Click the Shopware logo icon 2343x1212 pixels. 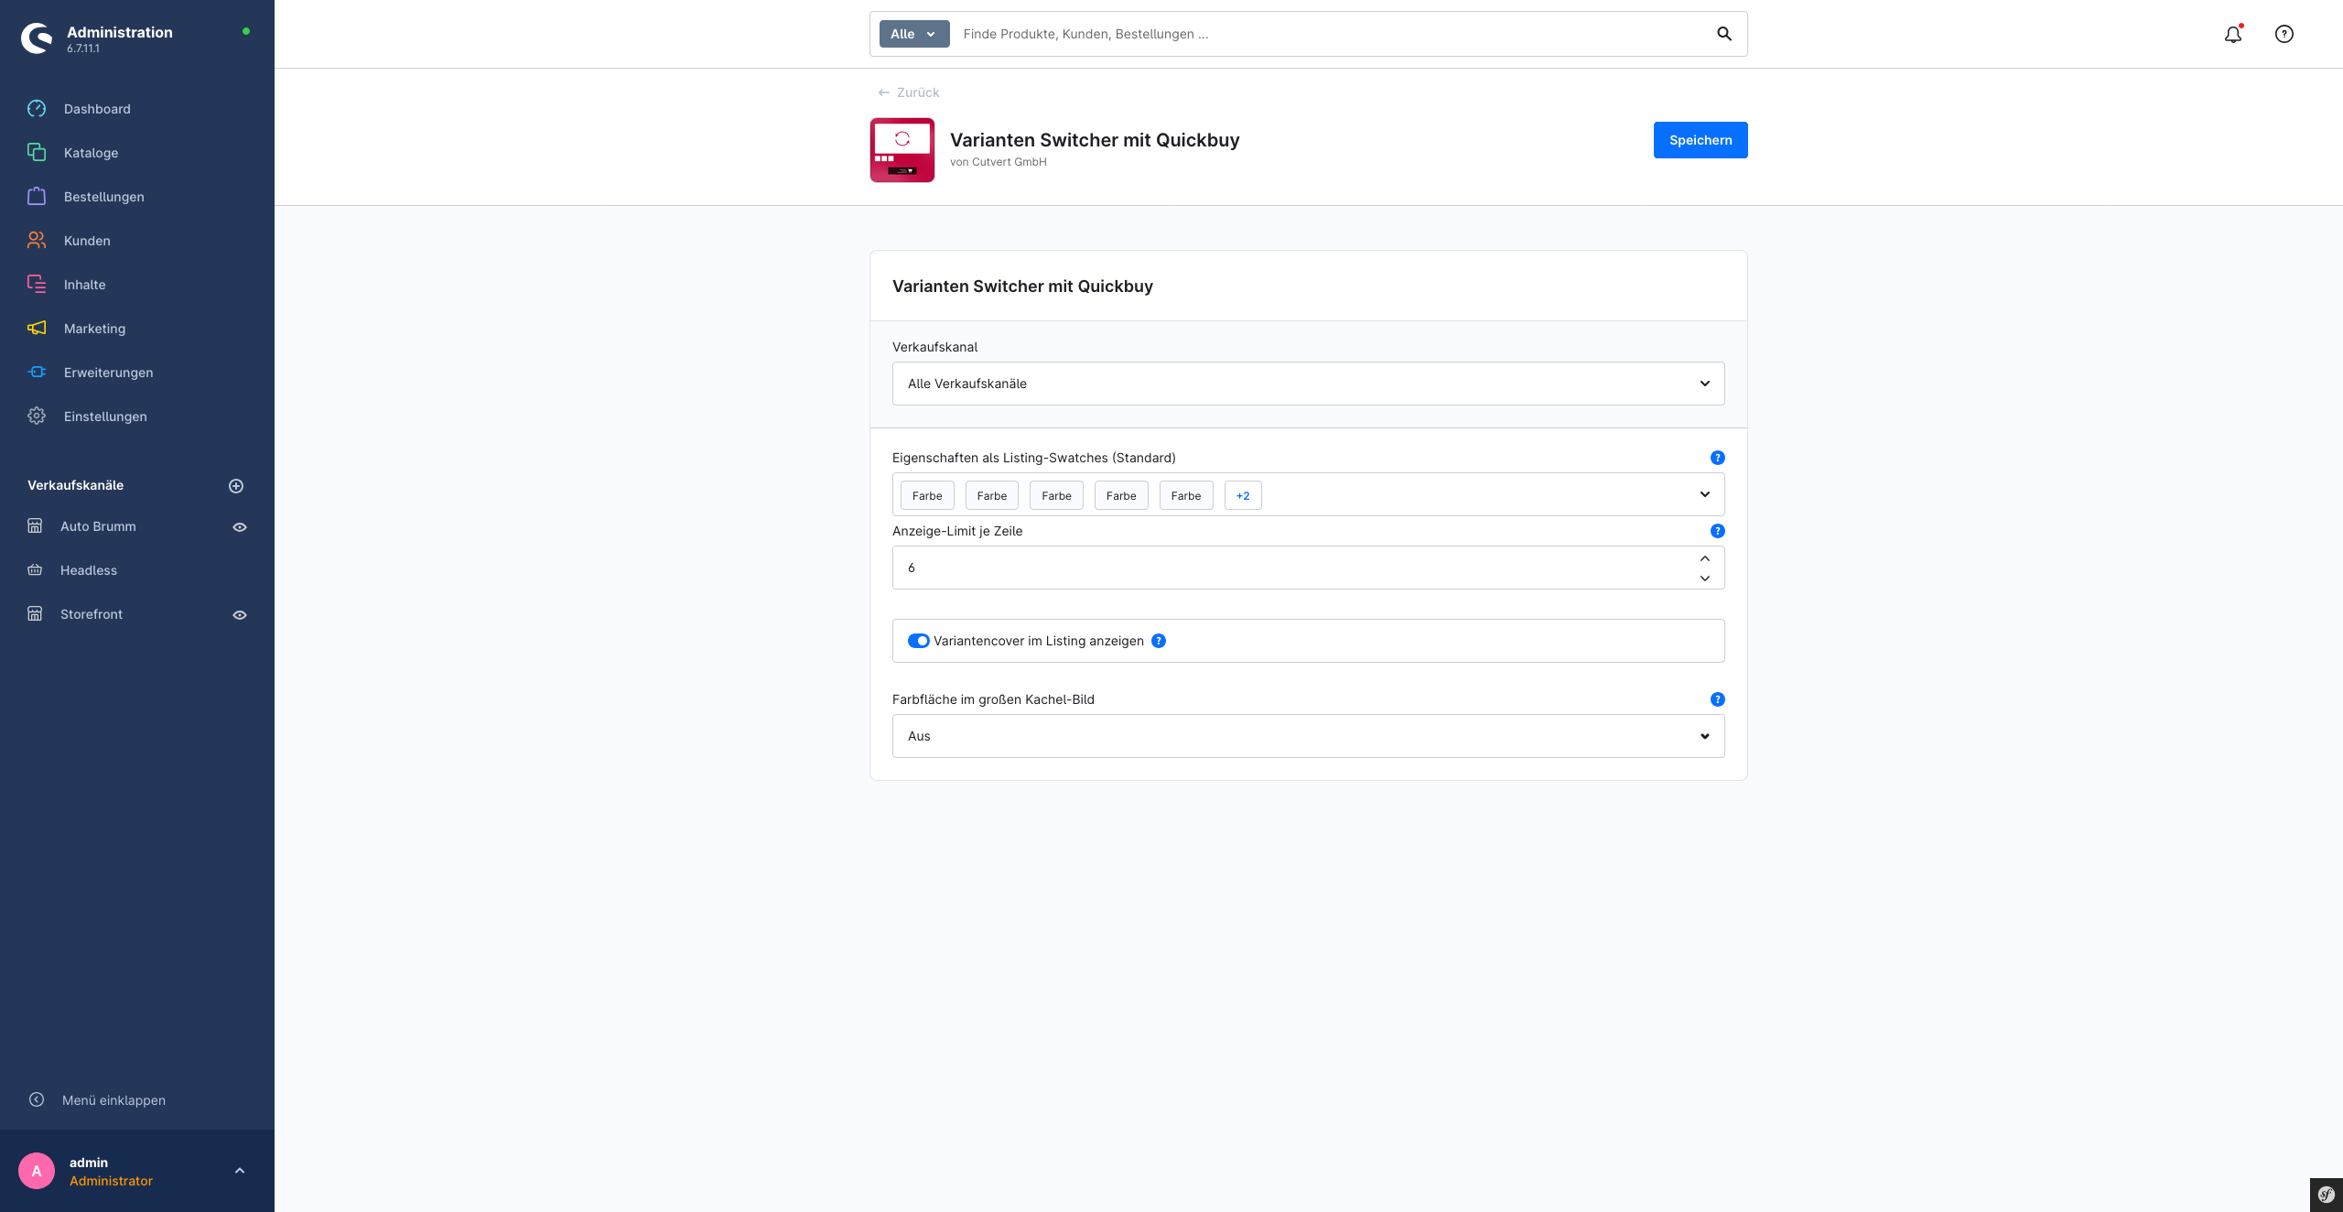click(37, 38)
